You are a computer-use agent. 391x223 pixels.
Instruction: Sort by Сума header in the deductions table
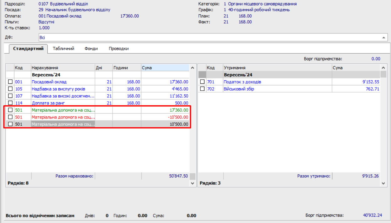tap(356, 68)
